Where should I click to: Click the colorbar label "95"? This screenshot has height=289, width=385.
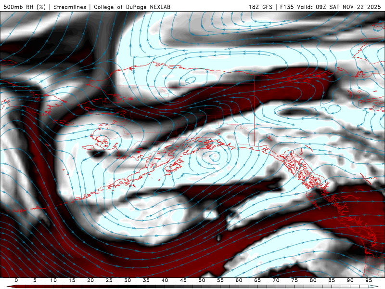click(x=369, y=280)
